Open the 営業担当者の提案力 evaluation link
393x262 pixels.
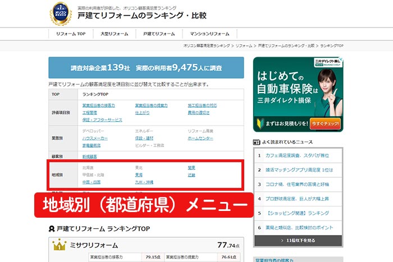pyautogui.click(x=151, y=105)
